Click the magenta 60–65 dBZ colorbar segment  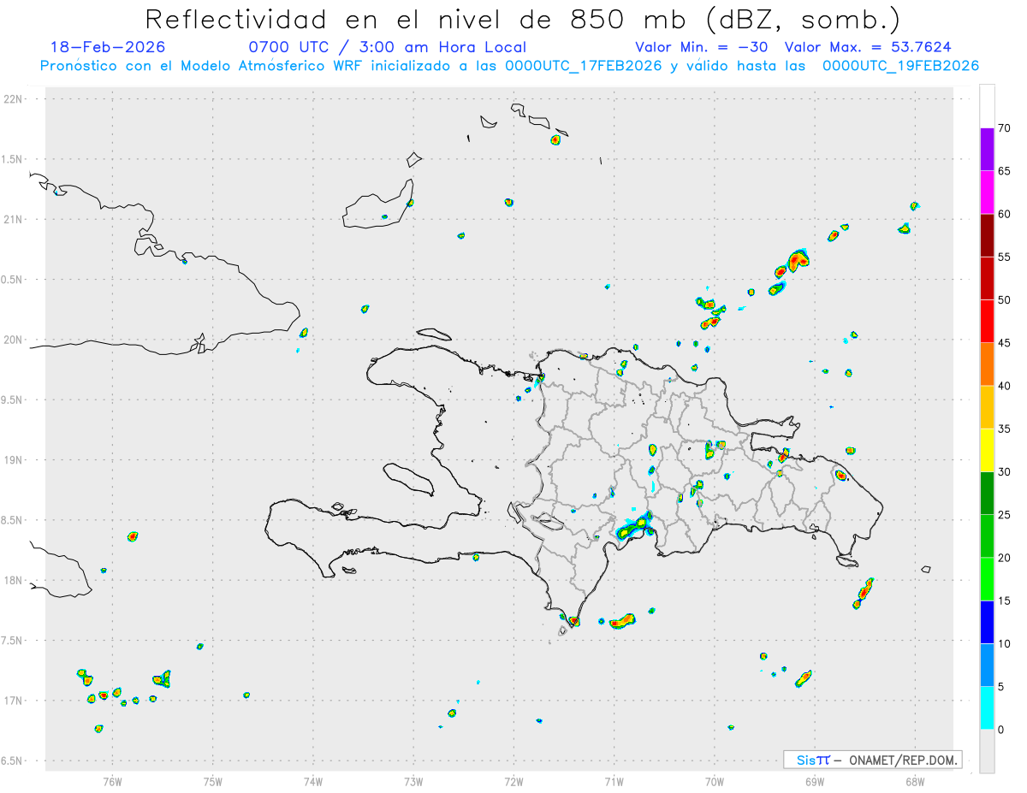(x=987, y=192)
